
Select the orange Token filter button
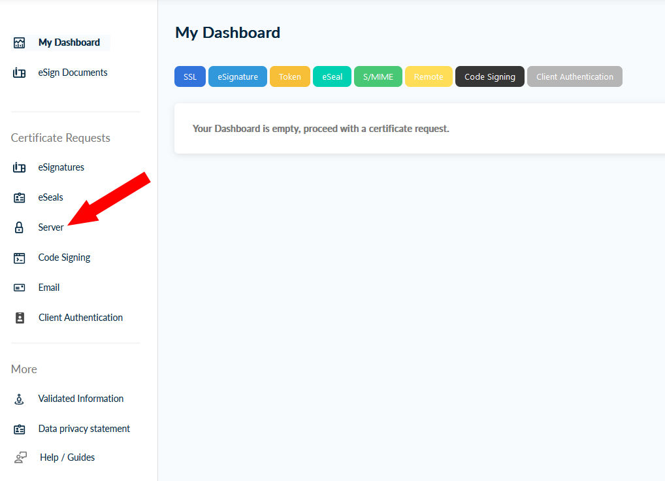pos(290,76)
